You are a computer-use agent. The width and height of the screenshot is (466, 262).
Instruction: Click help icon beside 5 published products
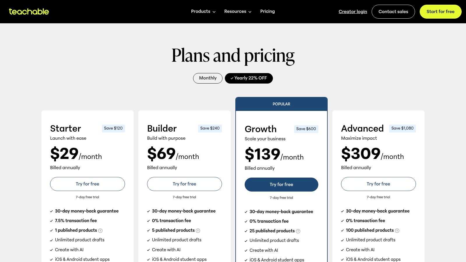pyautogui.click(x=198, y=231)
